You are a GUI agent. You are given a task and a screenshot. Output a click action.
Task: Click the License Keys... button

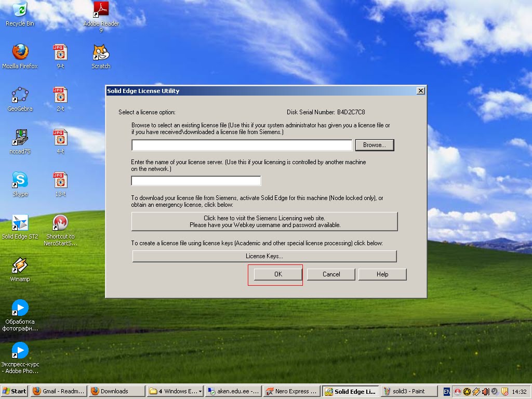click(x=264, y=256)
